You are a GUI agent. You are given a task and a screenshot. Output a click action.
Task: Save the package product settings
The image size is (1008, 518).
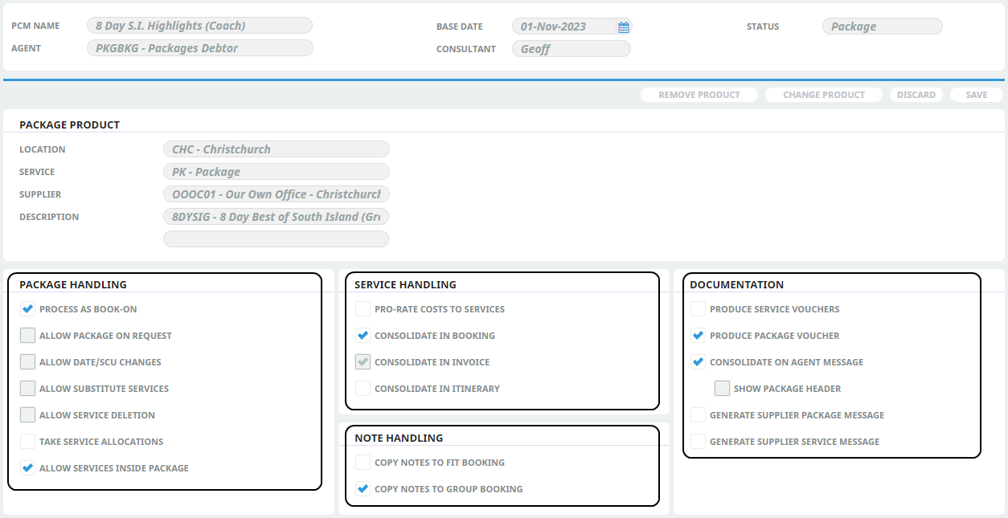(977, 95)
